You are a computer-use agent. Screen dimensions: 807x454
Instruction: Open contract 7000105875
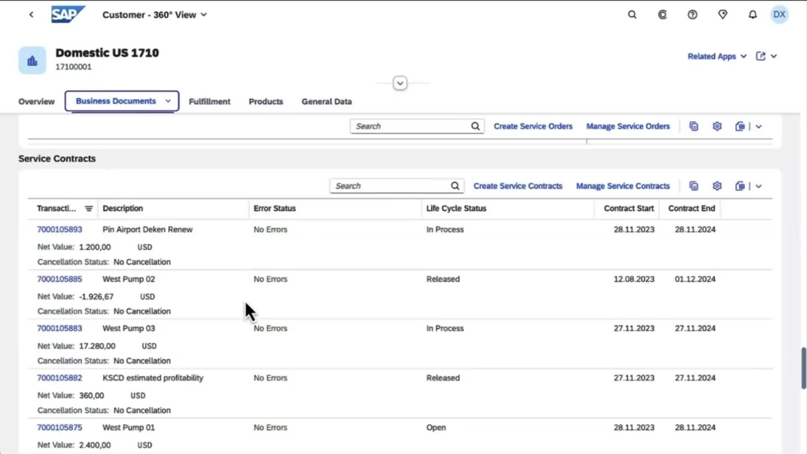tap(59, 427)
